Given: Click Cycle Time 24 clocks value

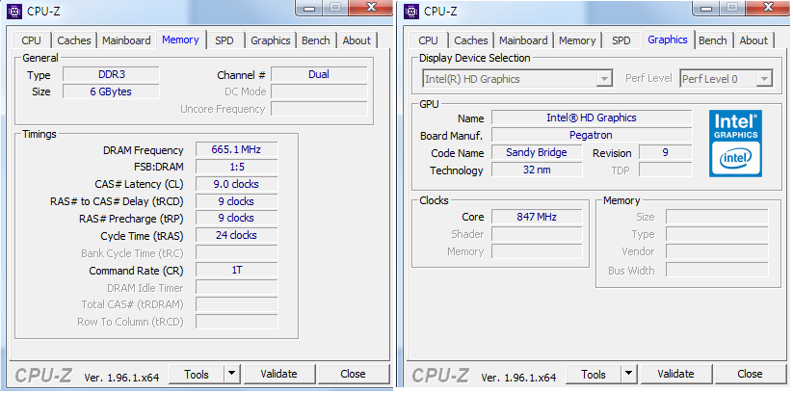Looking at the screenshot, I should 236,236.
